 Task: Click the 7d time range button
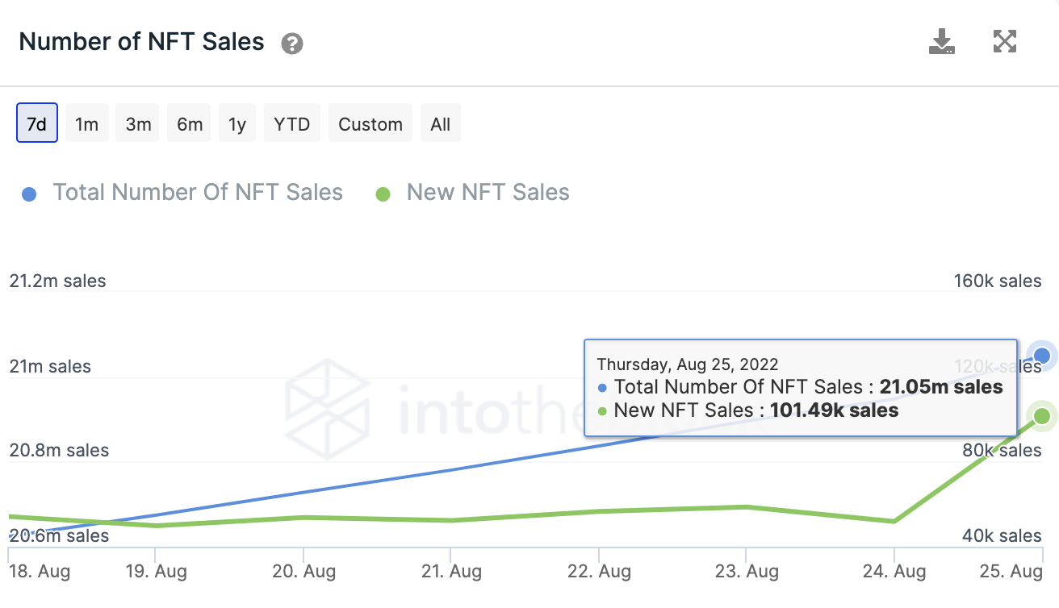pyautogui.click(x=36, y=123)
